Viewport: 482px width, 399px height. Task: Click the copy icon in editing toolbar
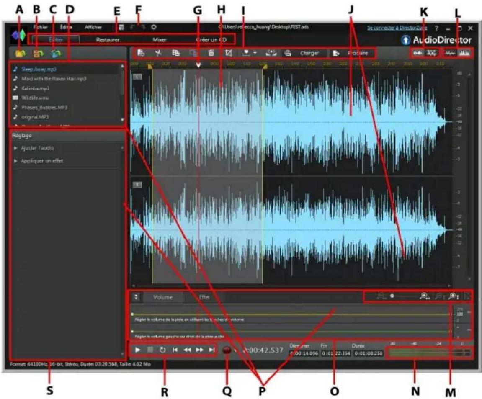coord(175,53)
